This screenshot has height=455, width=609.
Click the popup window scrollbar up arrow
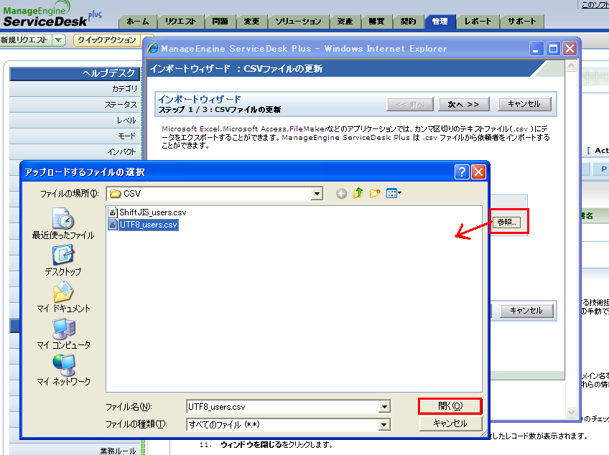[x=571, y=65]
